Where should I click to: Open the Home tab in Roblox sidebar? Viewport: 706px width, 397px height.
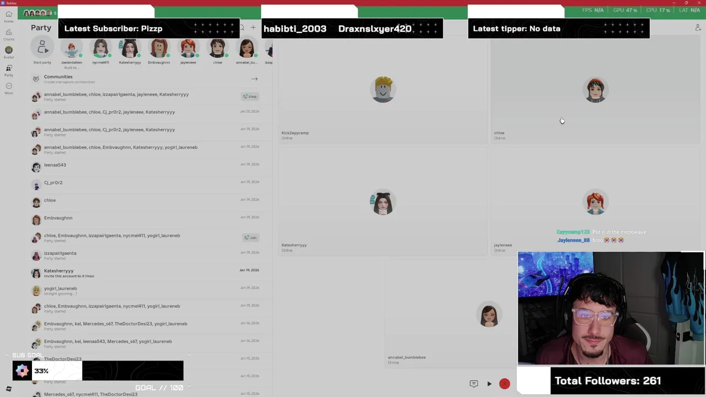9,17
